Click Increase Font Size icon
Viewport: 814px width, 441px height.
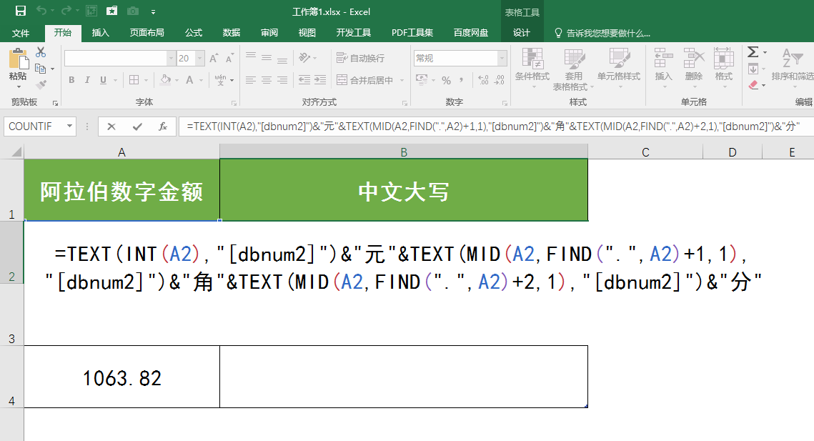pos(214,58)
